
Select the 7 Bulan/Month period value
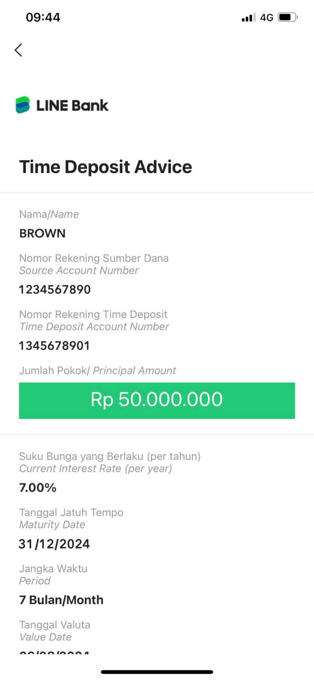click(x=61, y=600)
